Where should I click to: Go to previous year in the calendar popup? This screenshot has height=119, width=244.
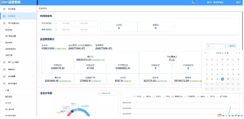pos(205,53)
